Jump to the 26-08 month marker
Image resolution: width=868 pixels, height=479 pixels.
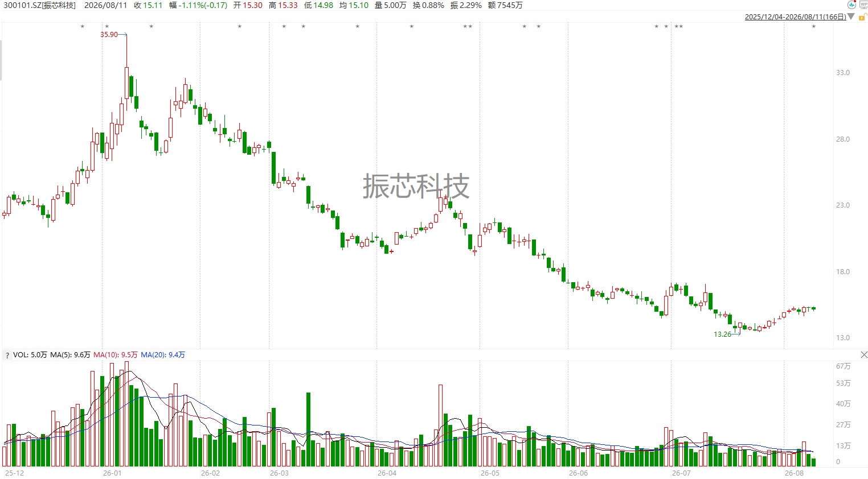click(x=794, y=473)
